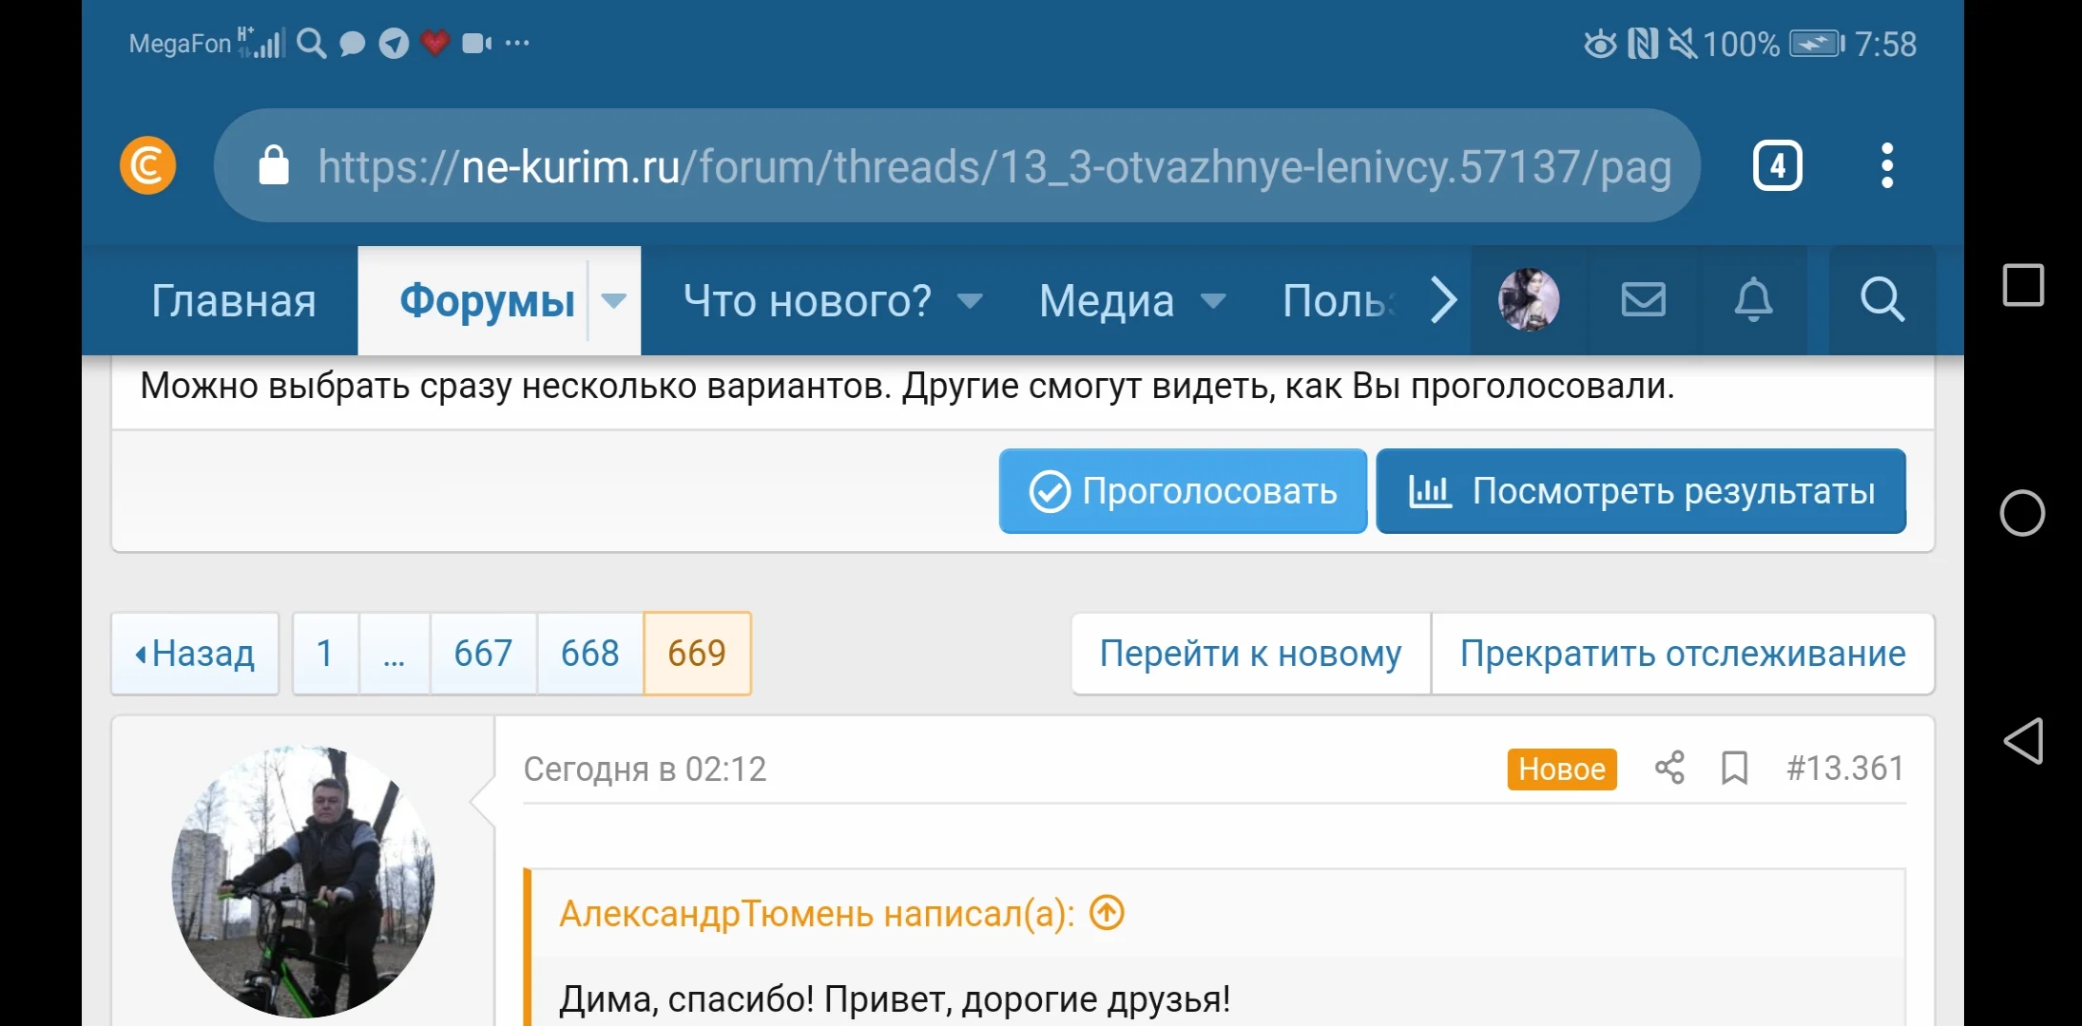
Task: Switch to the Главная section
Action: tap(233, 300)
